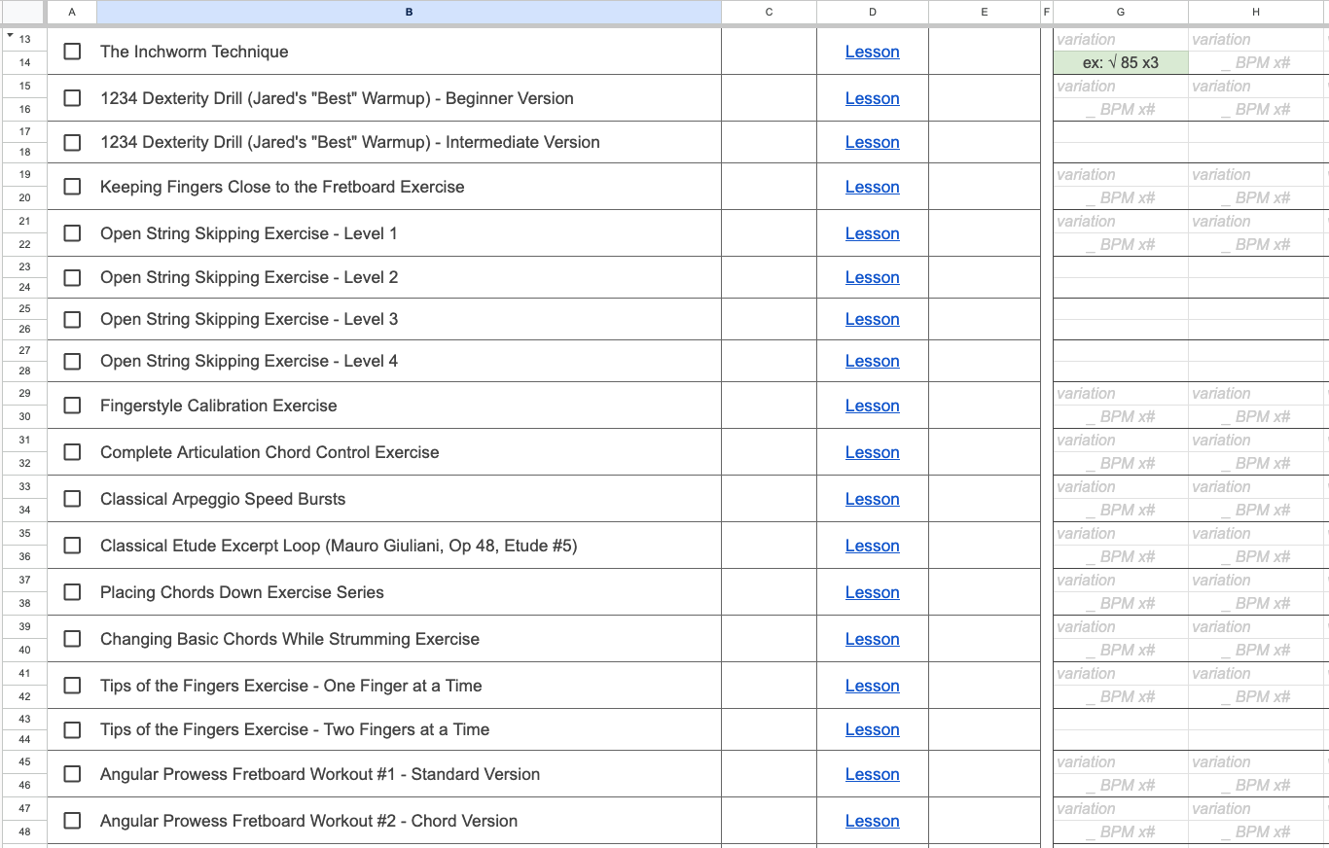Toggle Fingerstyle Calibration Exercise checkbox
The image size is (1329, 848).
tap(72, 406)
